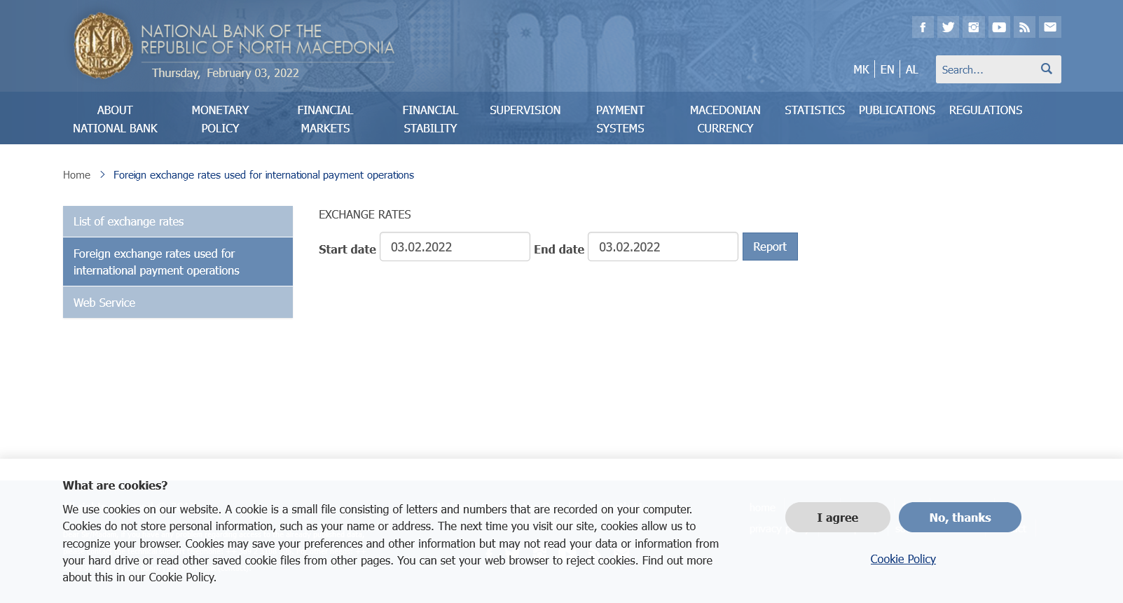
Task: Select List of exchange rates
Action: (x=177, y=221)
